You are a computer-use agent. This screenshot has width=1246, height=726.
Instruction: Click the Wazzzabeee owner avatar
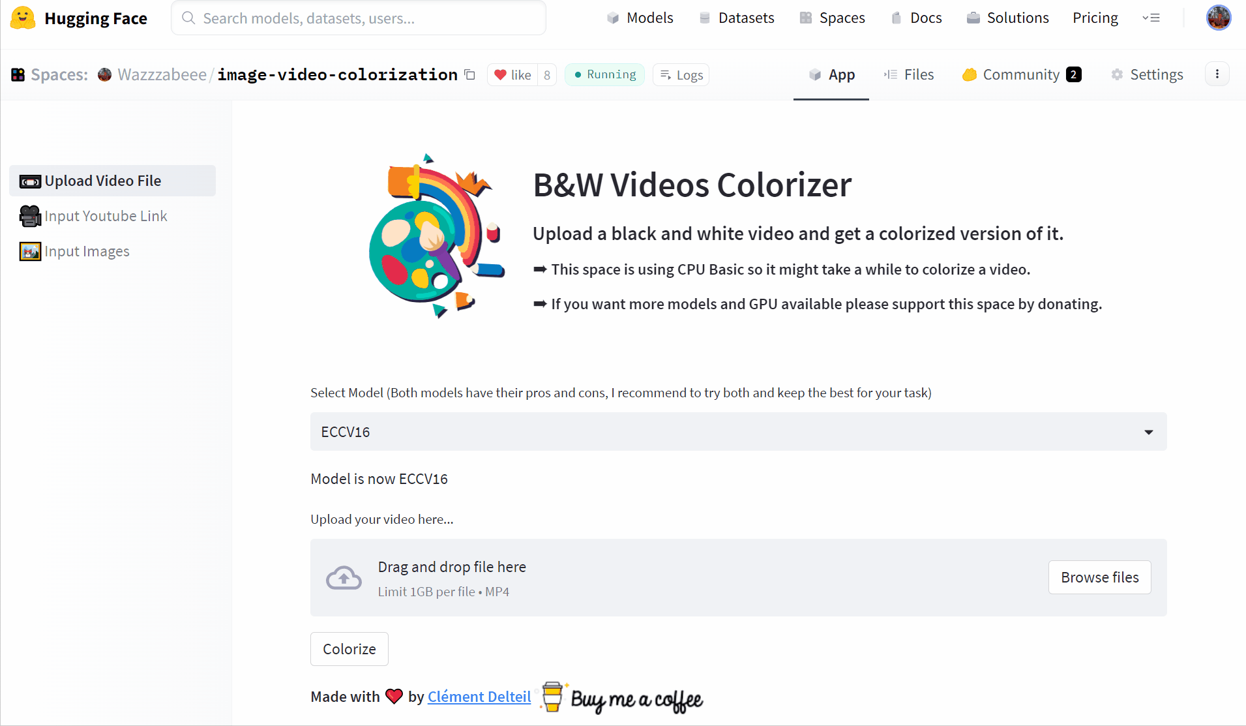point(104,75)
